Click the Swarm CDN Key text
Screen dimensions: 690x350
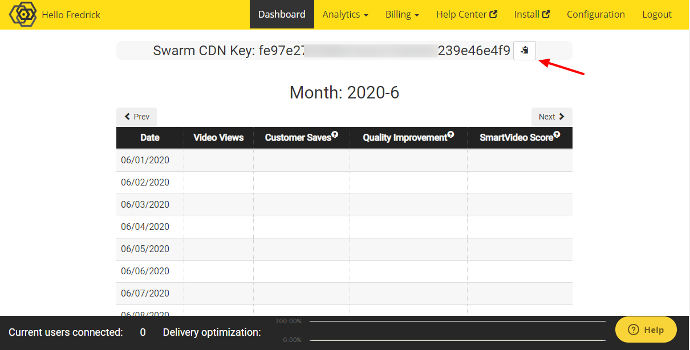331,51
